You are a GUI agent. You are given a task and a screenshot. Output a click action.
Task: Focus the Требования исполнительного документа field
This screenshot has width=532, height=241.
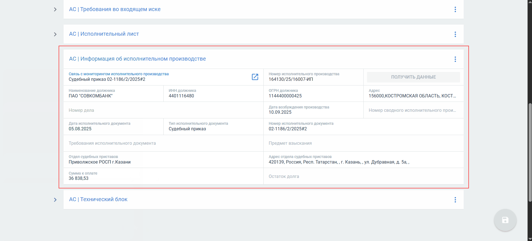[x=163, y=143]
